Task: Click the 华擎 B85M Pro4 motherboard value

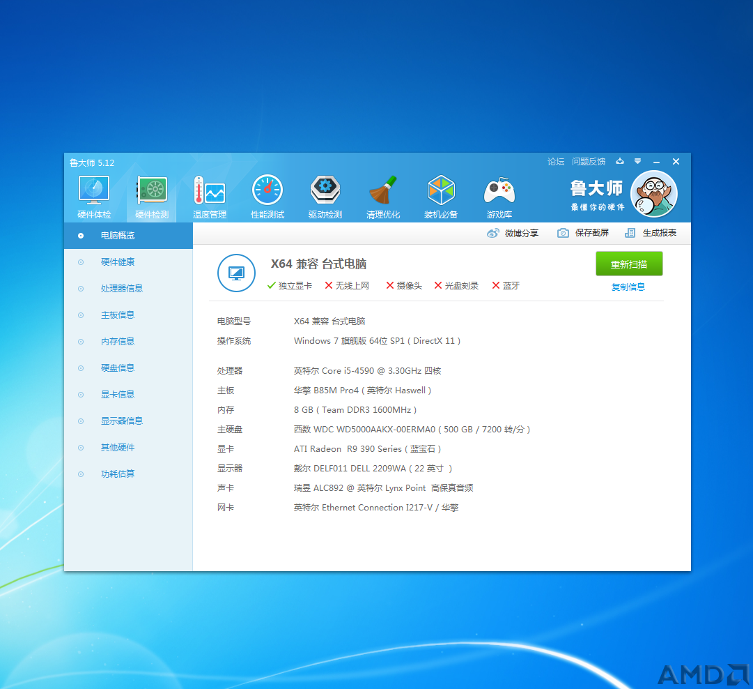Action: tap(363, 391)
